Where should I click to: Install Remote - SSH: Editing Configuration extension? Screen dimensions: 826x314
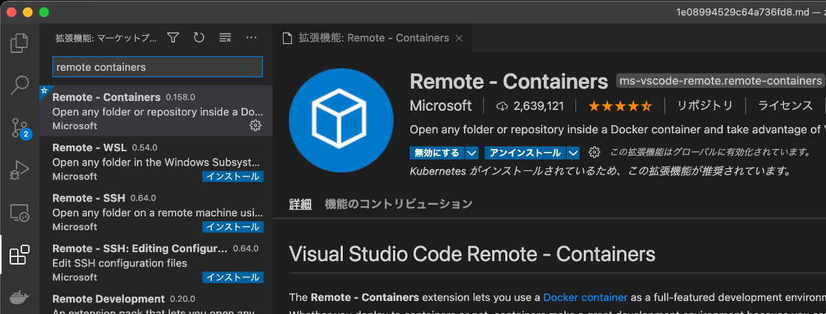coord(233,278)
